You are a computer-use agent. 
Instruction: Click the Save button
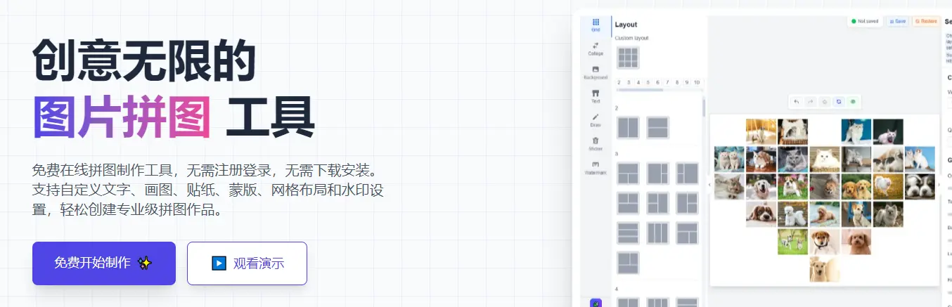click(x=897, y=21)
